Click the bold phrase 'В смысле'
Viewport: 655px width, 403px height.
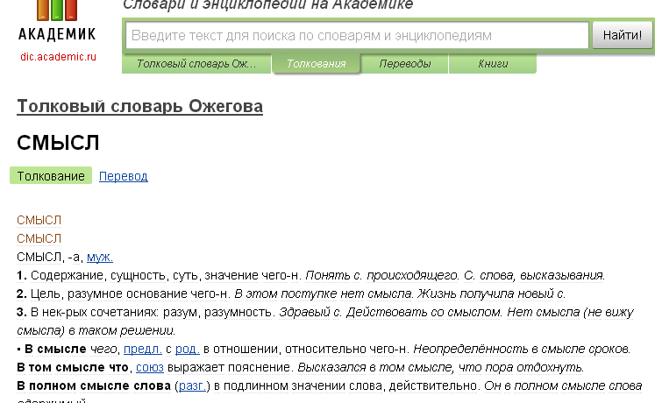click(x=55, y=349)
